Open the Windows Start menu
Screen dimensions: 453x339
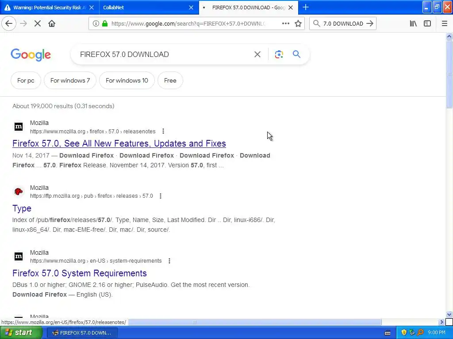coord(21,333)
